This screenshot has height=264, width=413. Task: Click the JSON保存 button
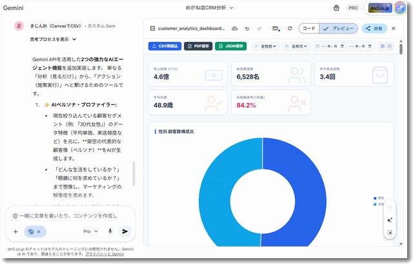(231, 46)
